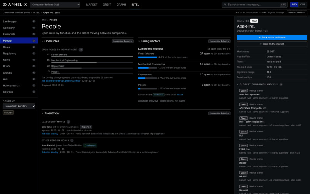Screen dimensions: 310x194
Task: Click the INTEL breadcrumb in top path
Action: click(36, 12)
